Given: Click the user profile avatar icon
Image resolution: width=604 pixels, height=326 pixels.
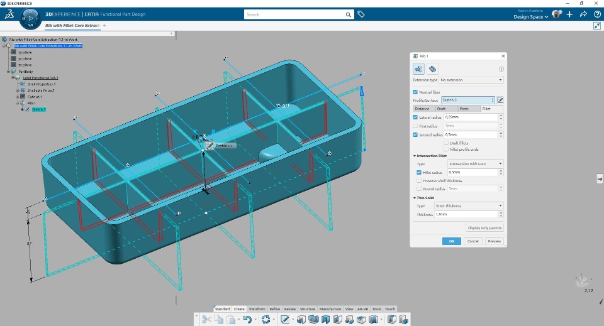Looking at the screenshot, I should pyautogui.click(x=557, y=14).
